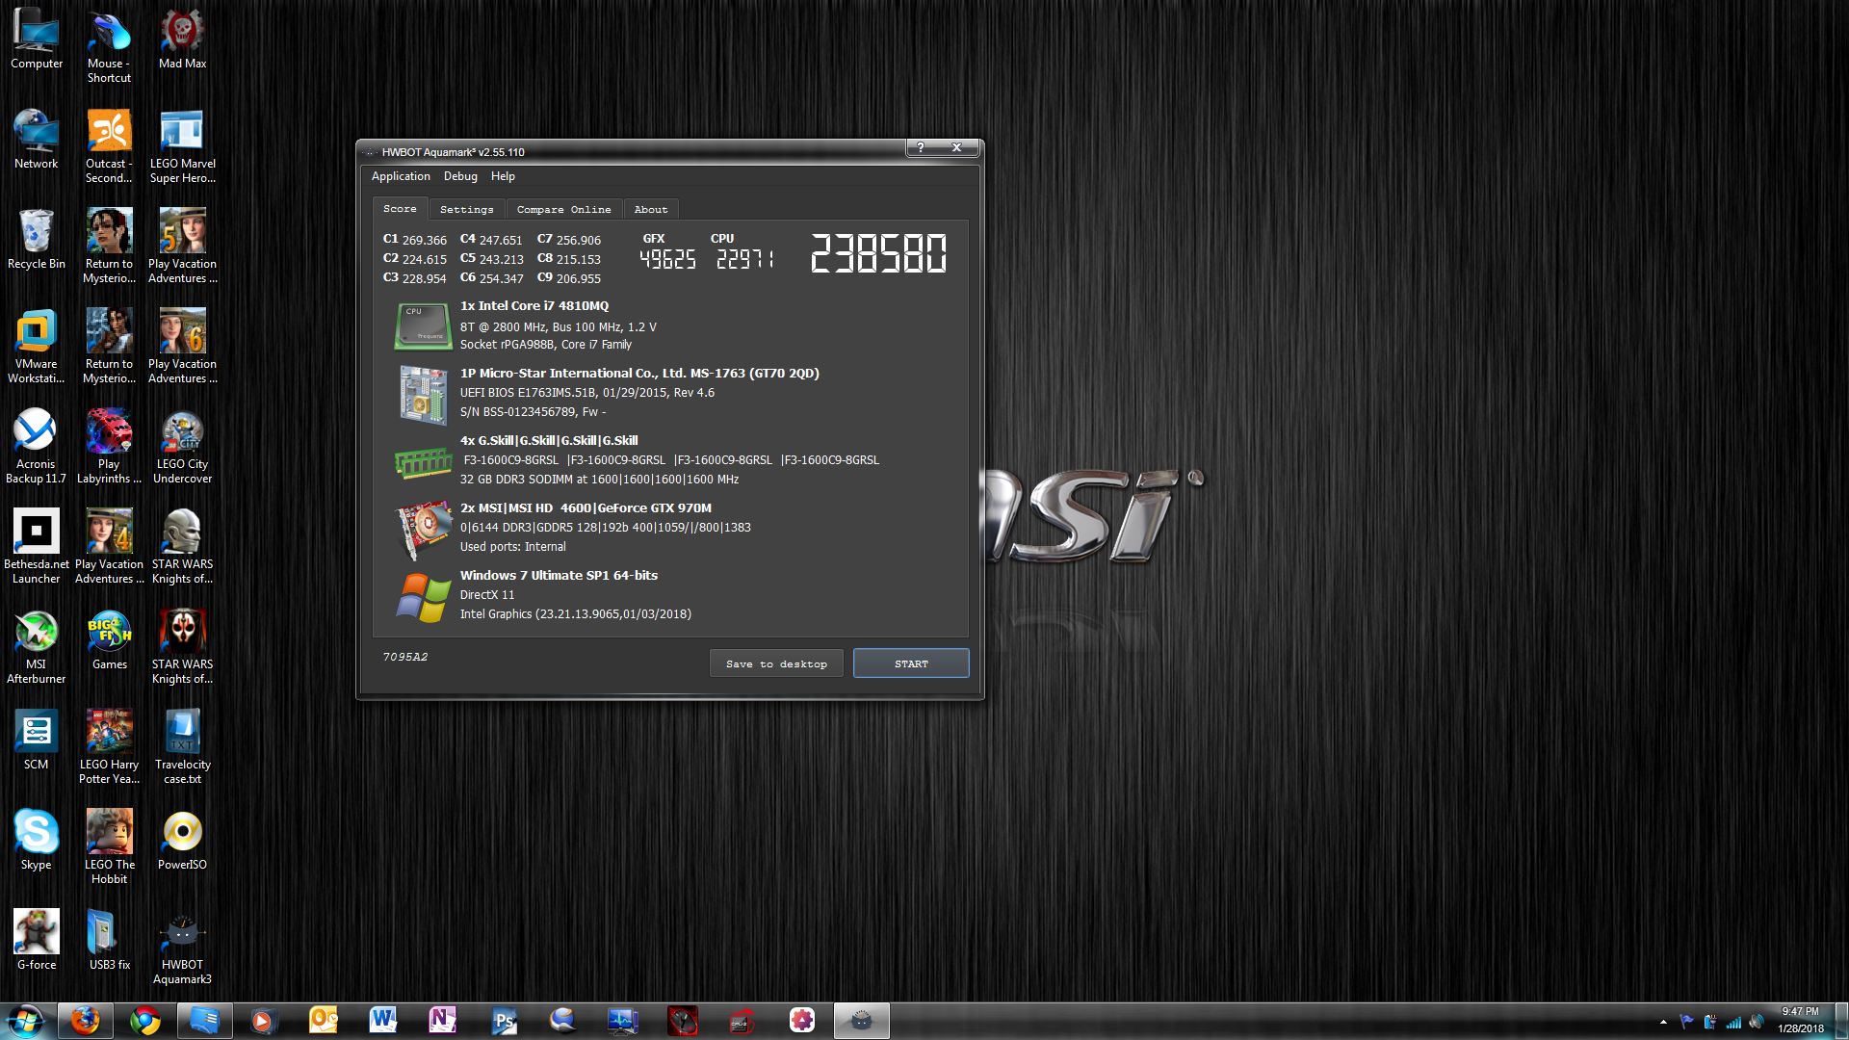Open the Computer desktop icon
1849x1040 pixels.
tap(37, 39)
